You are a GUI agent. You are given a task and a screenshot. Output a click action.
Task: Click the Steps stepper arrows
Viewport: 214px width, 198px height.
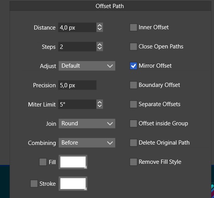pos(100,47)
